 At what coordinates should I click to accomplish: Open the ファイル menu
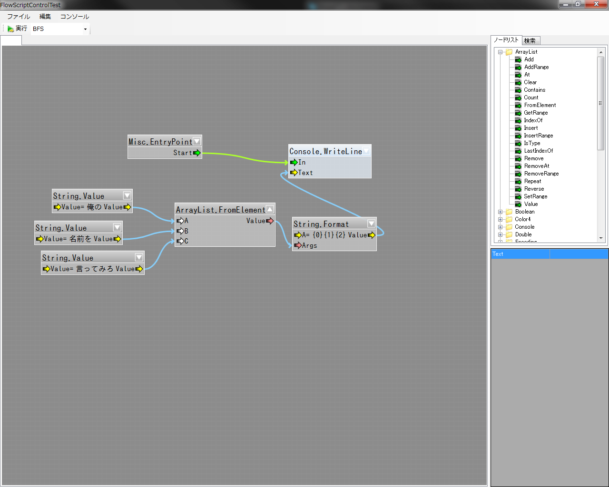click(19, 17)
